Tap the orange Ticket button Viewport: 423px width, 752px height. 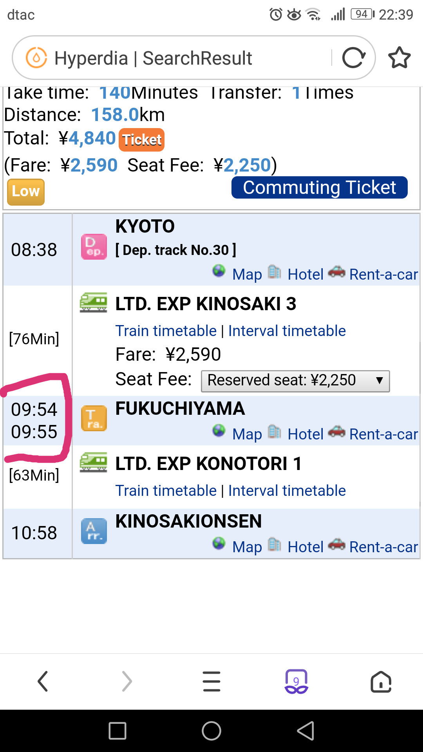pos(141,140)
